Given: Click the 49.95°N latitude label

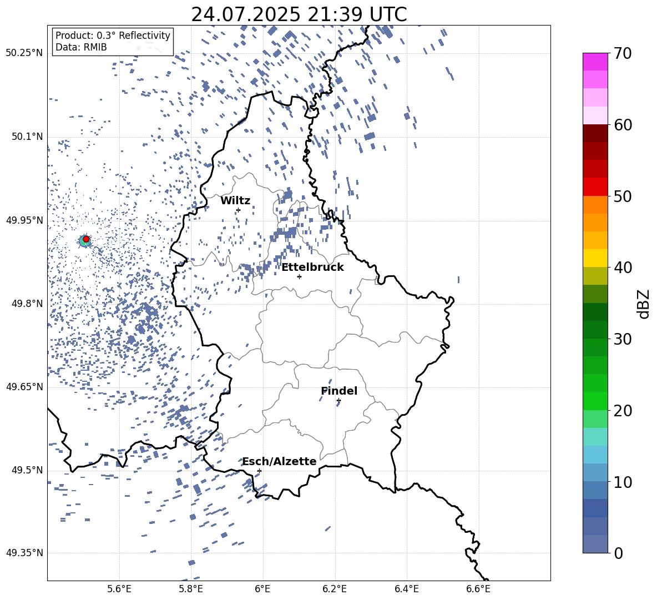Looking at the screenshot, I should click(24, 220).
